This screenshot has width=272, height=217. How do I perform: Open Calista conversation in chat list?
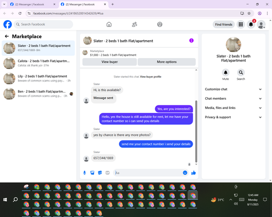pyautogui.click(x=38, y=63)
